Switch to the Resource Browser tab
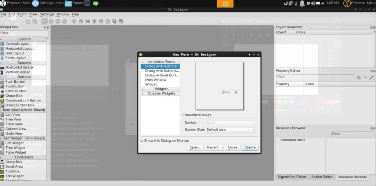 point(352,177)
